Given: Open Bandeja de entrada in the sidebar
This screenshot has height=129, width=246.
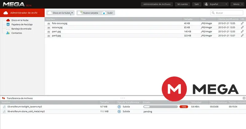Looking at the screenshot, I should [21, 29].
